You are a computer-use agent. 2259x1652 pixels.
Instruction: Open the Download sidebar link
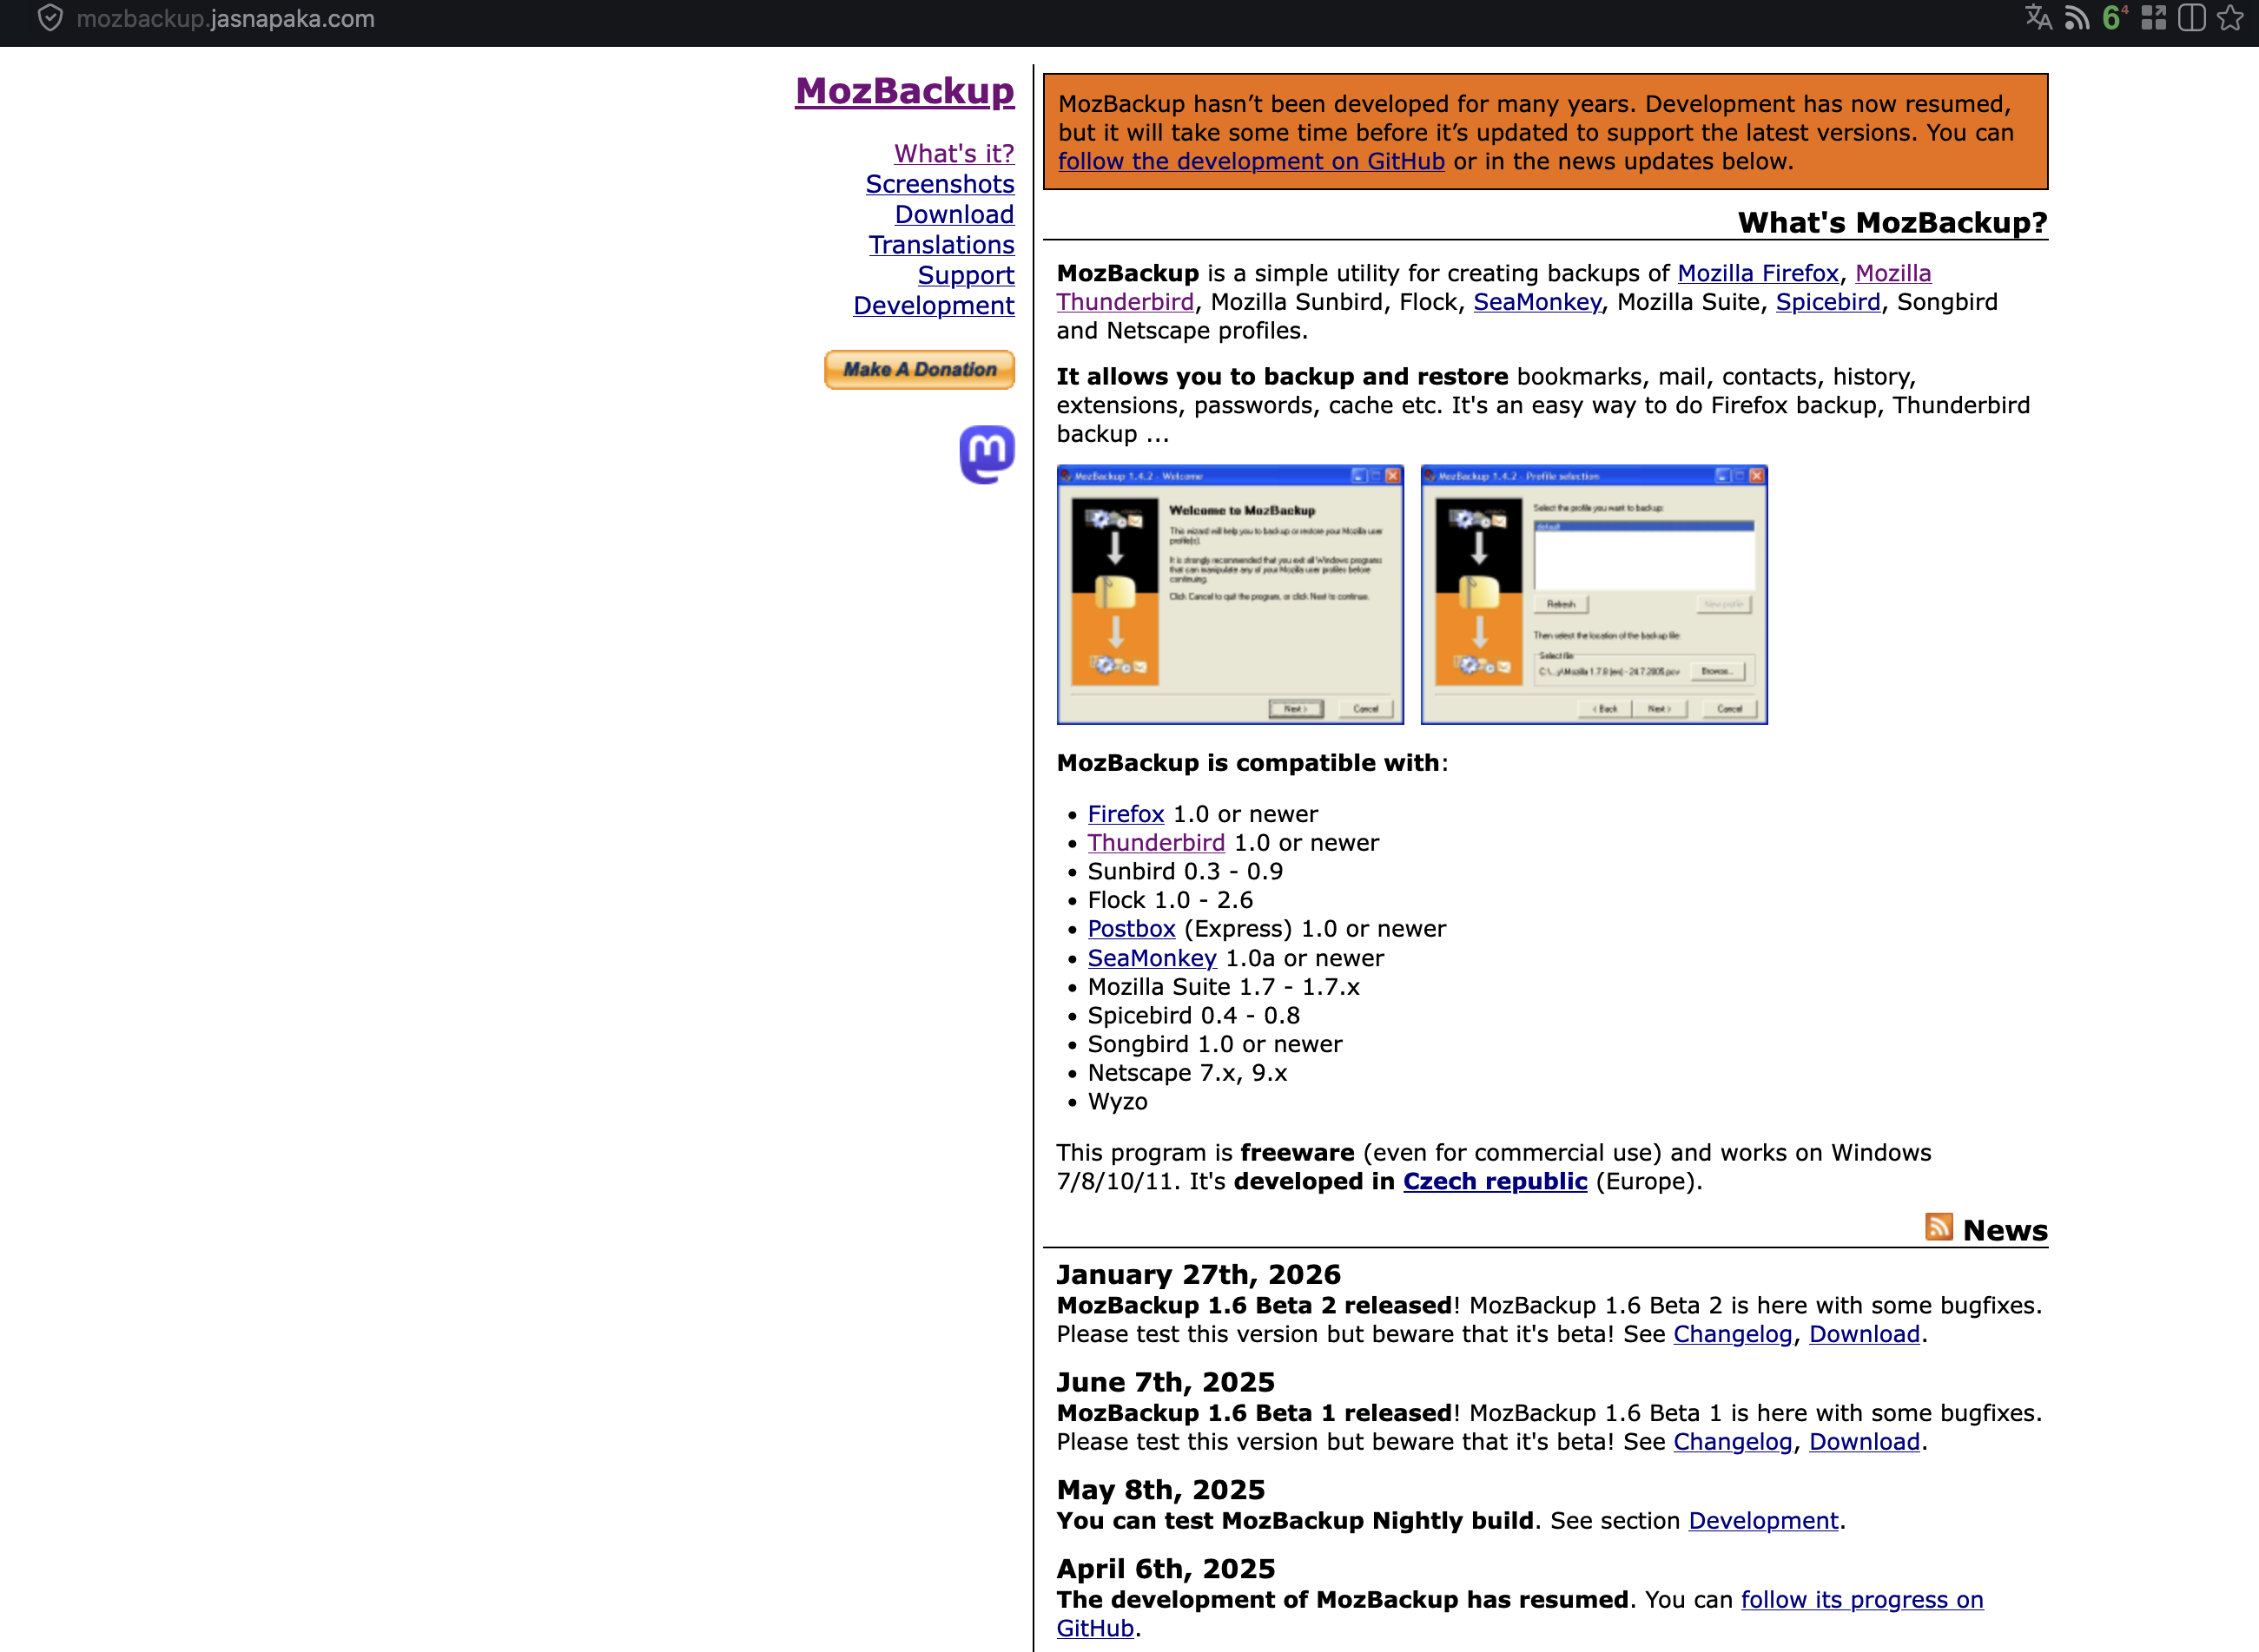954,214
